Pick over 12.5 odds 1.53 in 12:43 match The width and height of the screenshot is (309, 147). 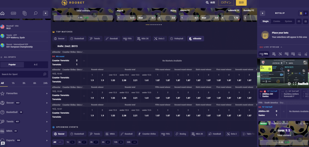tap(113, 78)
